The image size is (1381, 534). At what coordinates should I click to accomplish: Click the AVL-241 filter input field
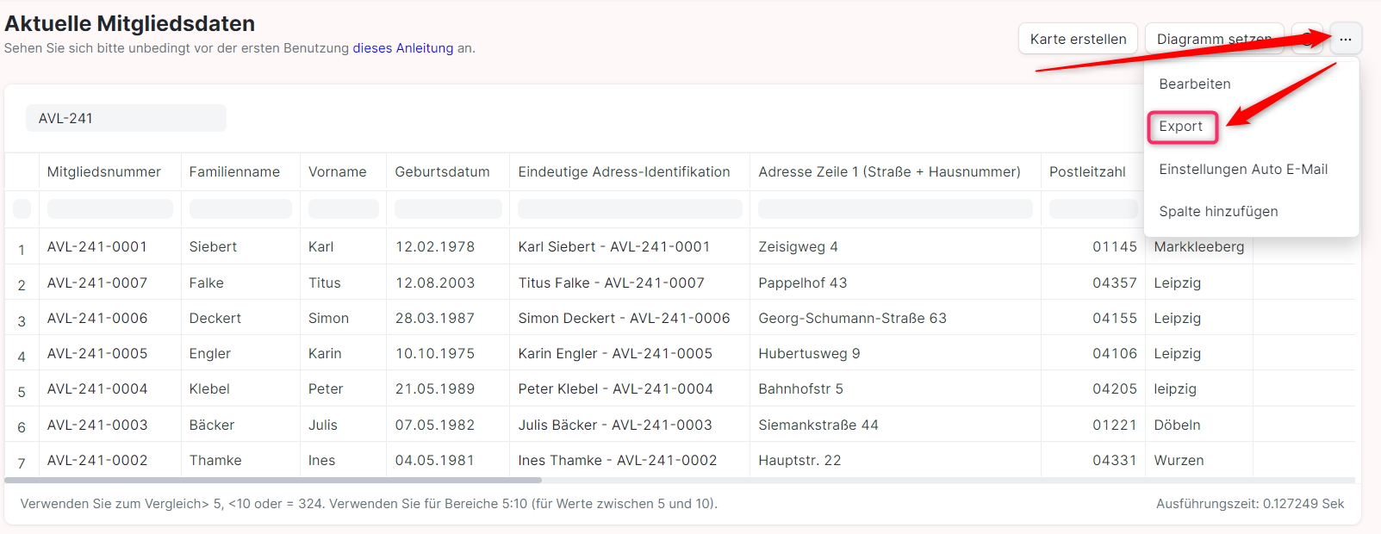126,118
